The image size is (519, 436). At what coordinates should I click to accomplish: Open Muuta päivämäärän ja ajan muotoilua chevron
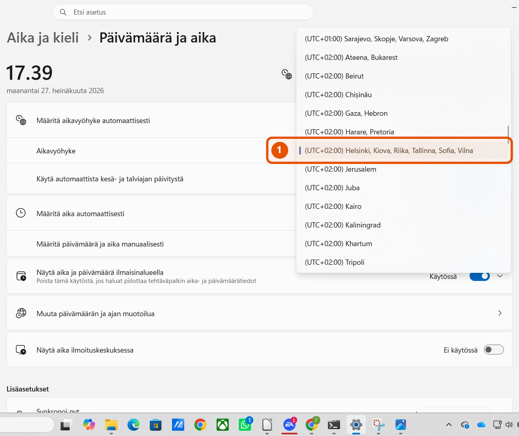tap(500, 313)
